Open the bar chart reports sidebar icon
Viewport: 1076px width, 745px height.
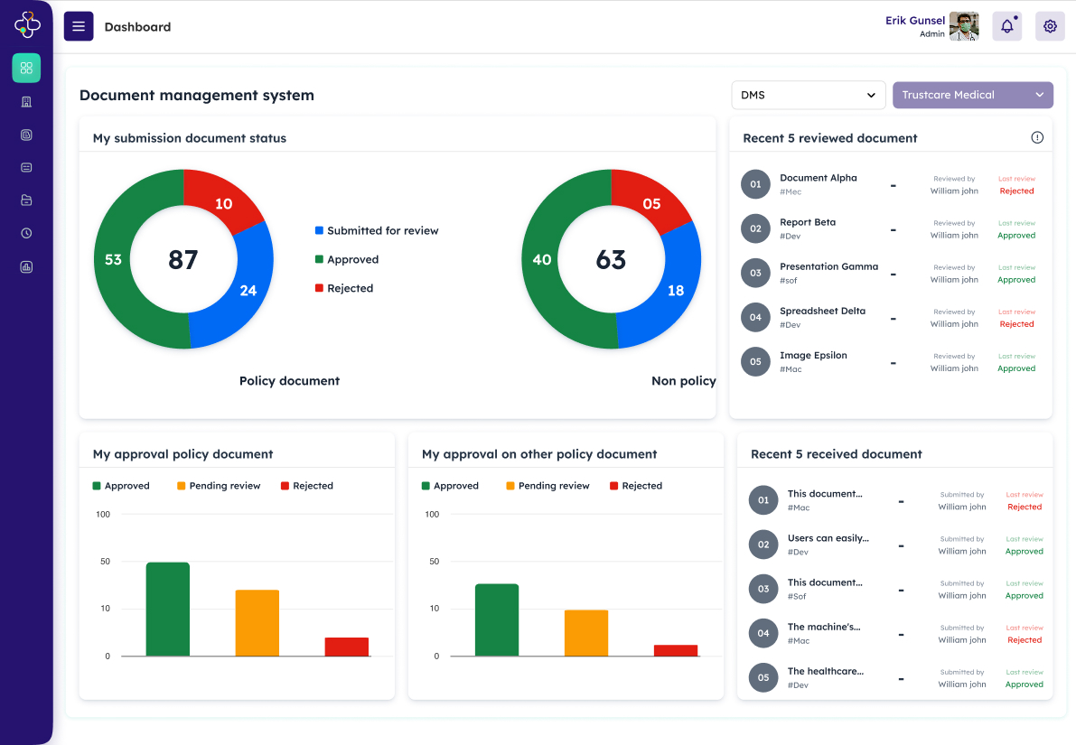pos(26,266)
